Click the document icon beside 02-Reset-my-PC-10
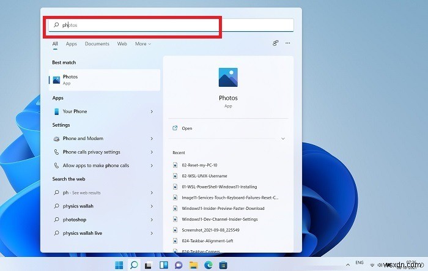 (x=175, y=165)
